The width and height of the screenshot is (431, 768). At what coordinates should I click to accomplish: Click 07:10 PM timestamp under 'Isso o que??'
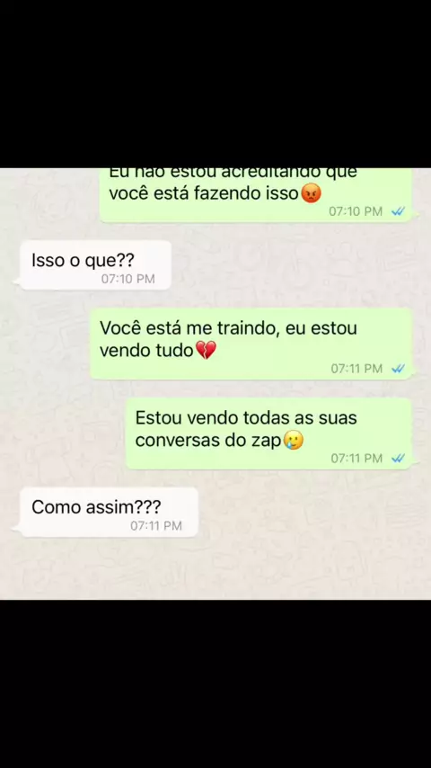pos(128,279)
